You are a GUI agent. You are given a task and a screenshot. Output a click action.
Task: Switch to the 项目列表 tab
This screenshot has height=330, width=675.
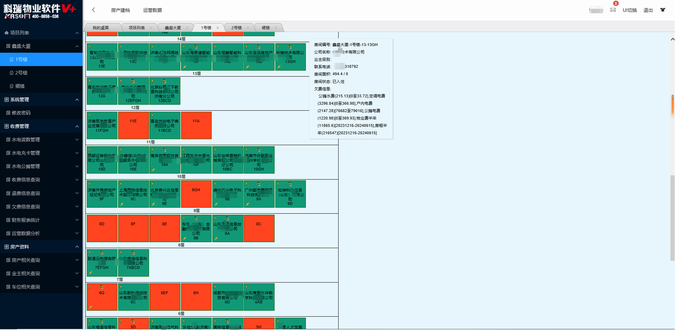[x=137, y=28]
